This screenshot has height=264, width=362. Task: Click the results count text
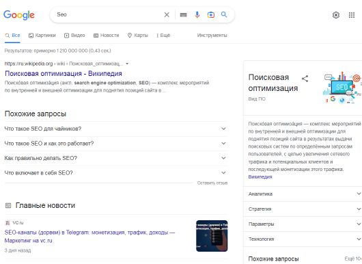pos(58,51)
